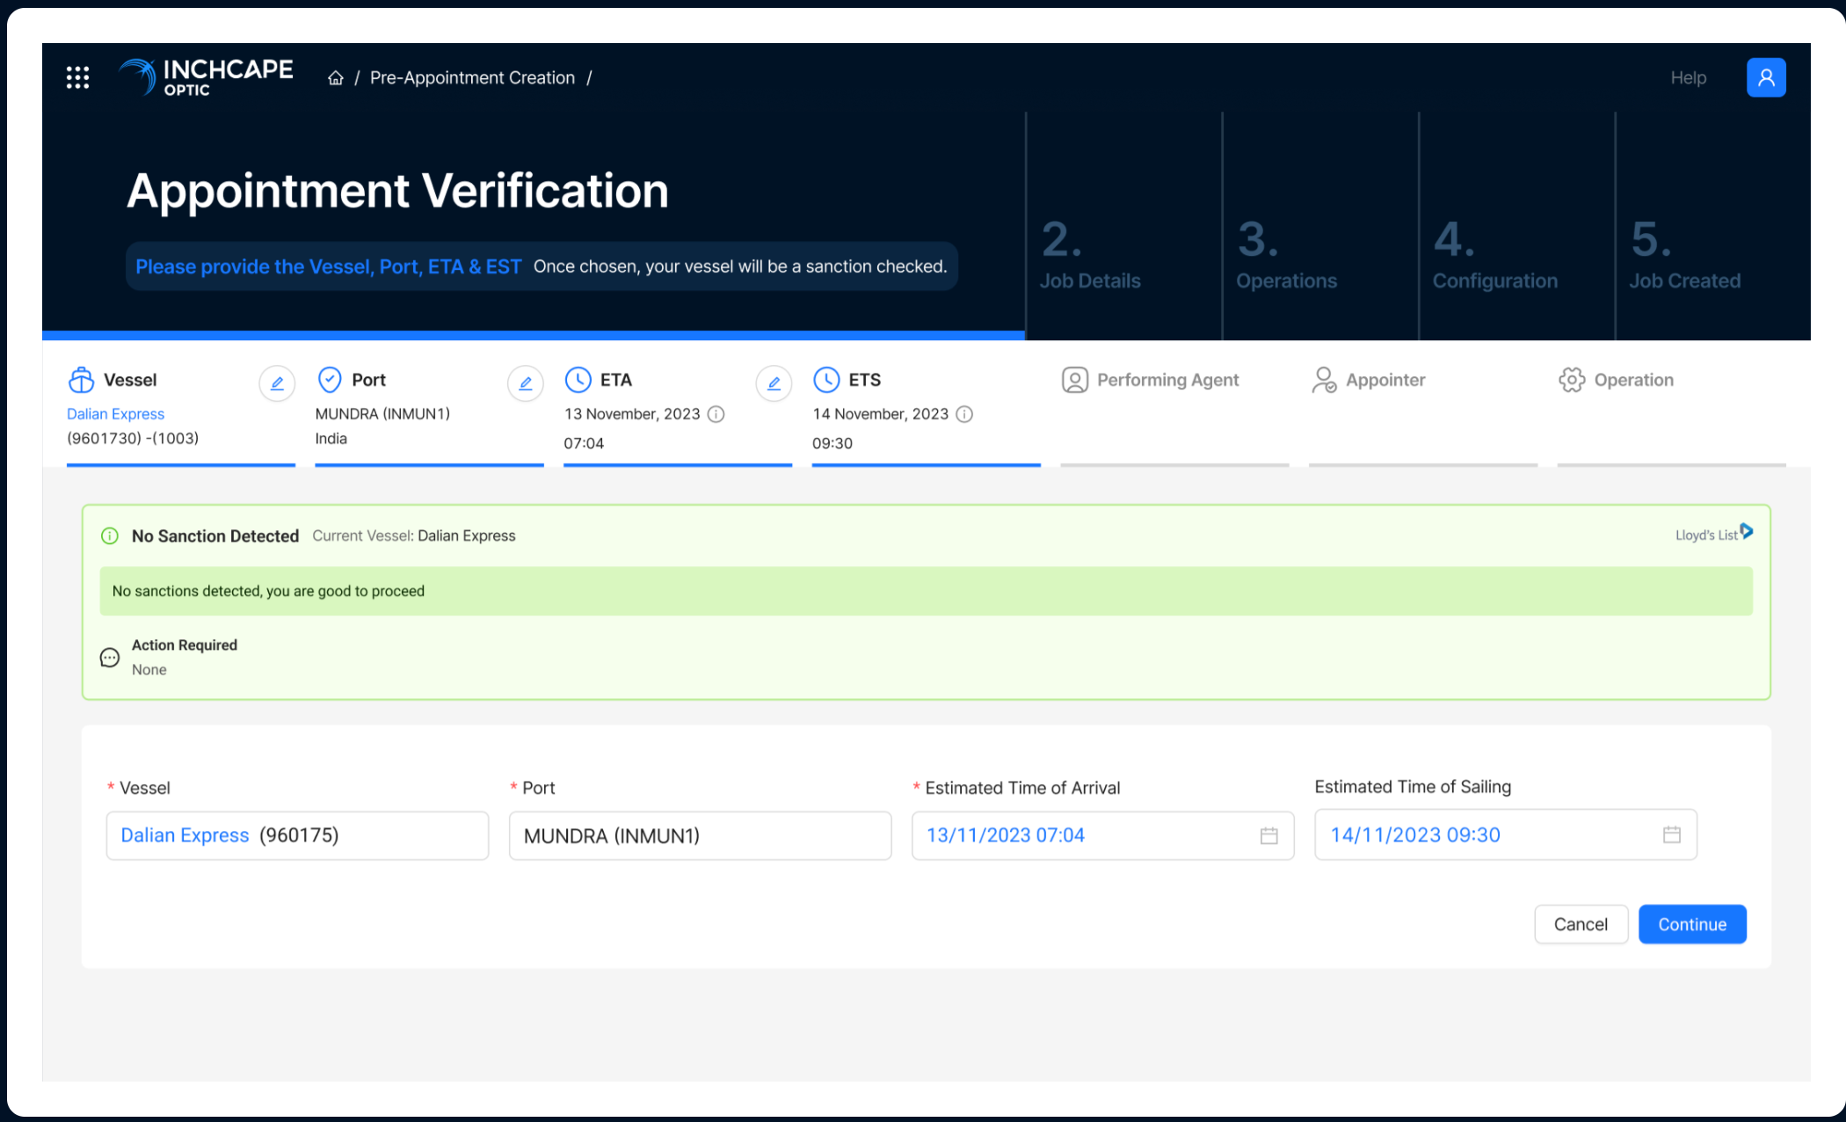
Task: Click the 'MUNDRA (INMUN1)' text under Port step
Action: click(382, 414)
